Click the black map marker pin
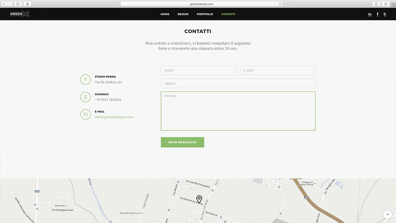396x223 pixels. coord(199,199)
